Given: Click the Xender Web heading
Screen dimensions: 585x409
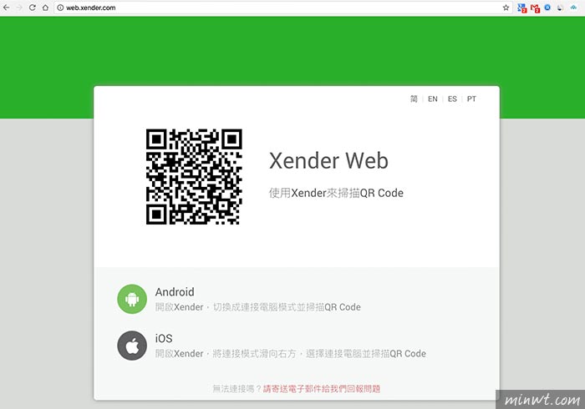Looking at the screenshot, I should tap(328, 161).
